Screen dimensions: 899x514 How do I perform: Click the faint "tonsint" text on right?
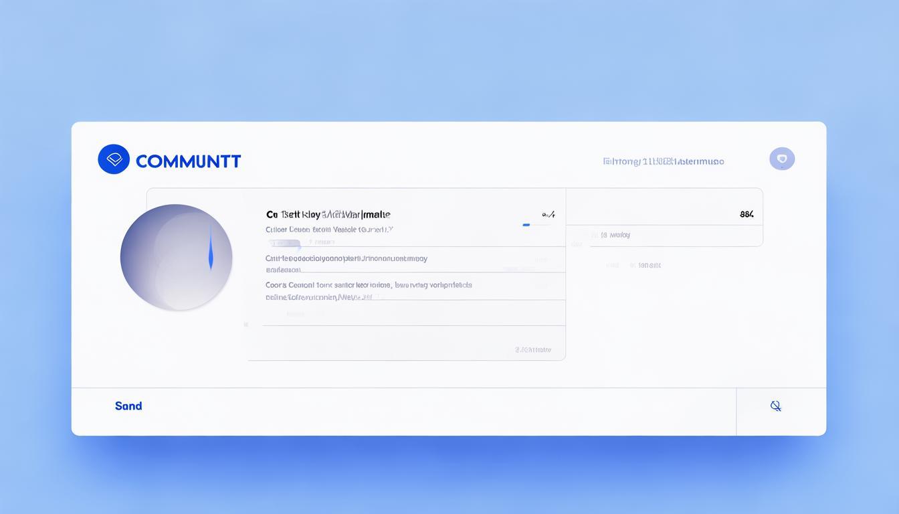[645, 265]
